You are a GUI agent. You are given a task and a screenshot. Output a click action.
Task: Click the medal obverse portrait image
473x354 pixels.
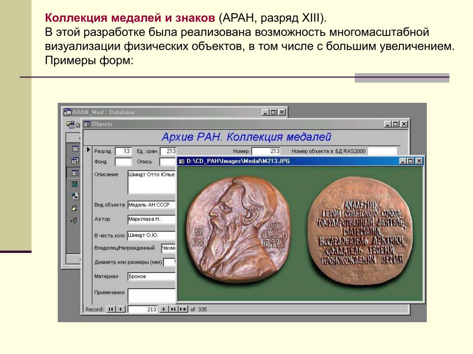tap(238, 229)
